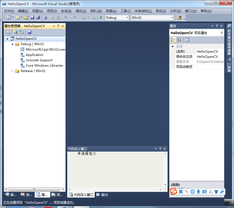
Task: Select the Microsoft.Cpp.Win32.user property sheet
Action: coord(43,49)
